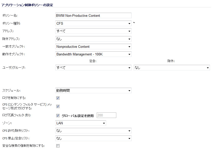Viewport: 212px width, 150px height.
Task: Toggle CFS メッセージ形式でログする checkbox
Action: click(58, 106)
